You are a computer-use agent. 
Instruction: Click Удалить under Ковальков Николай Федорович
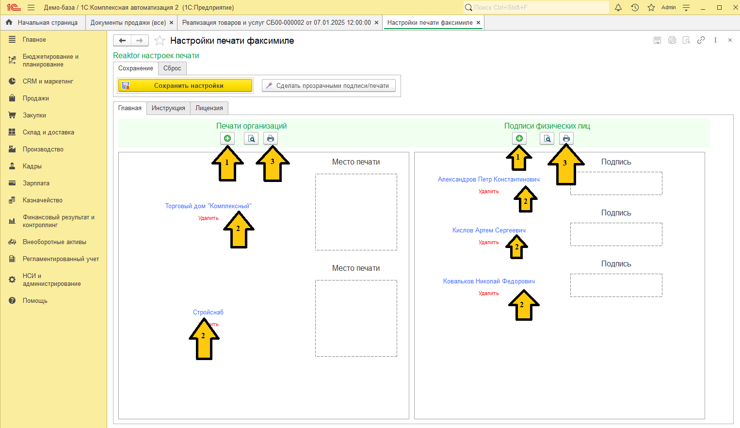[489, 294]
